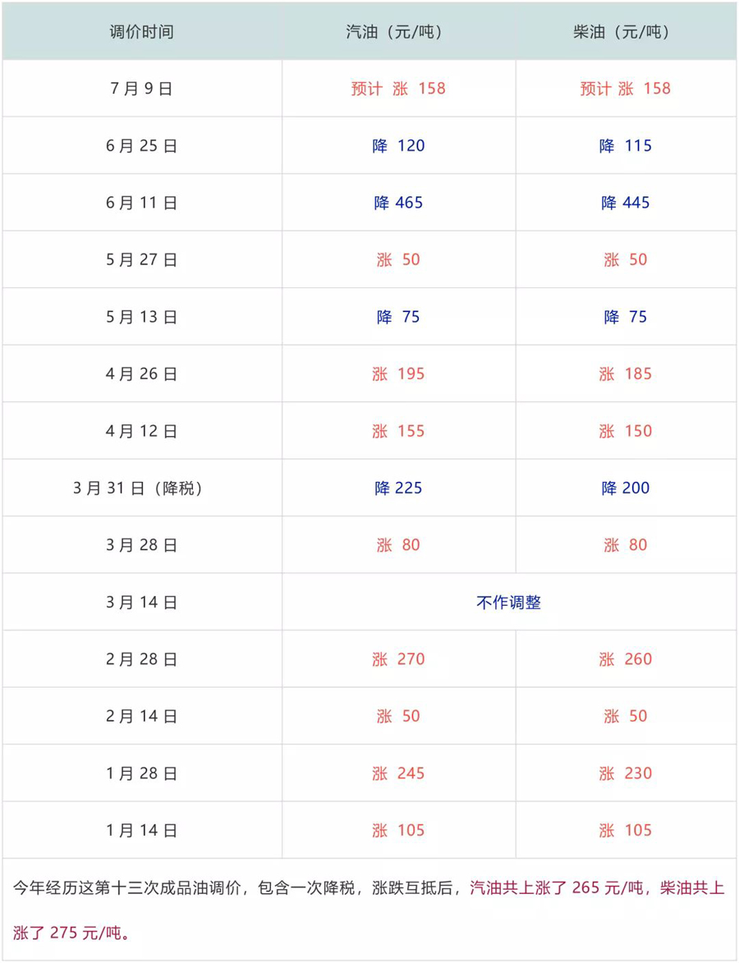Viewport: 739px width, 963px height.
Task: Click diesel 涨150 cell for 4月12日
Action: point(626,431)
